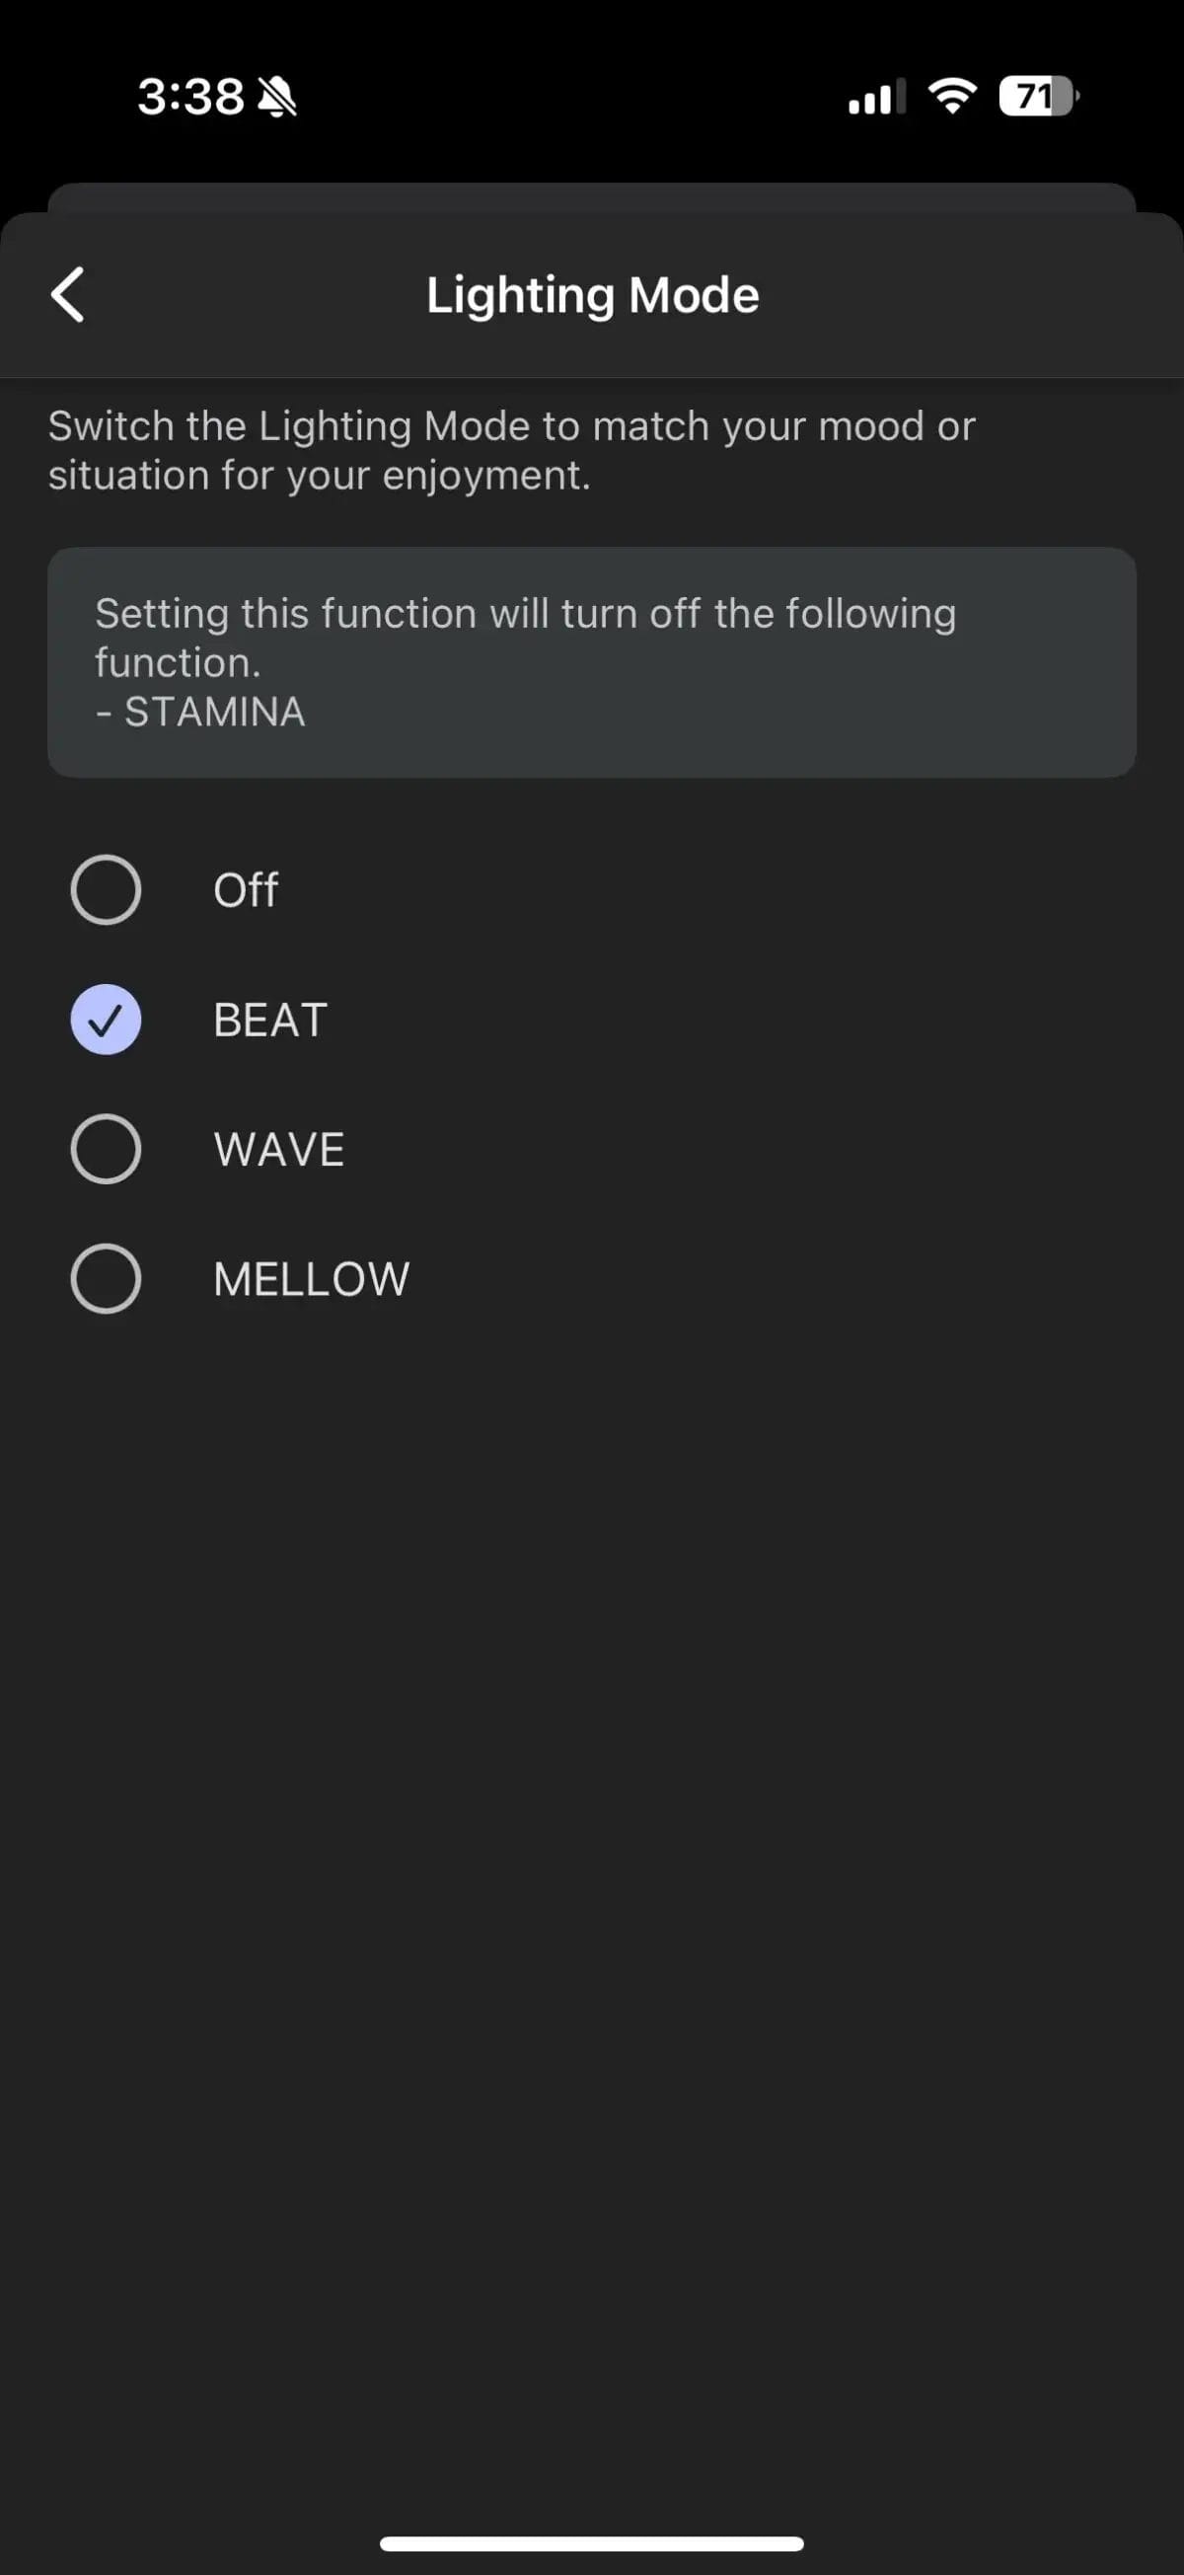This screenshot has width=1184, height=2575.
Task: Enable the MELLOW radio button circle
Action: (106, 1278)
